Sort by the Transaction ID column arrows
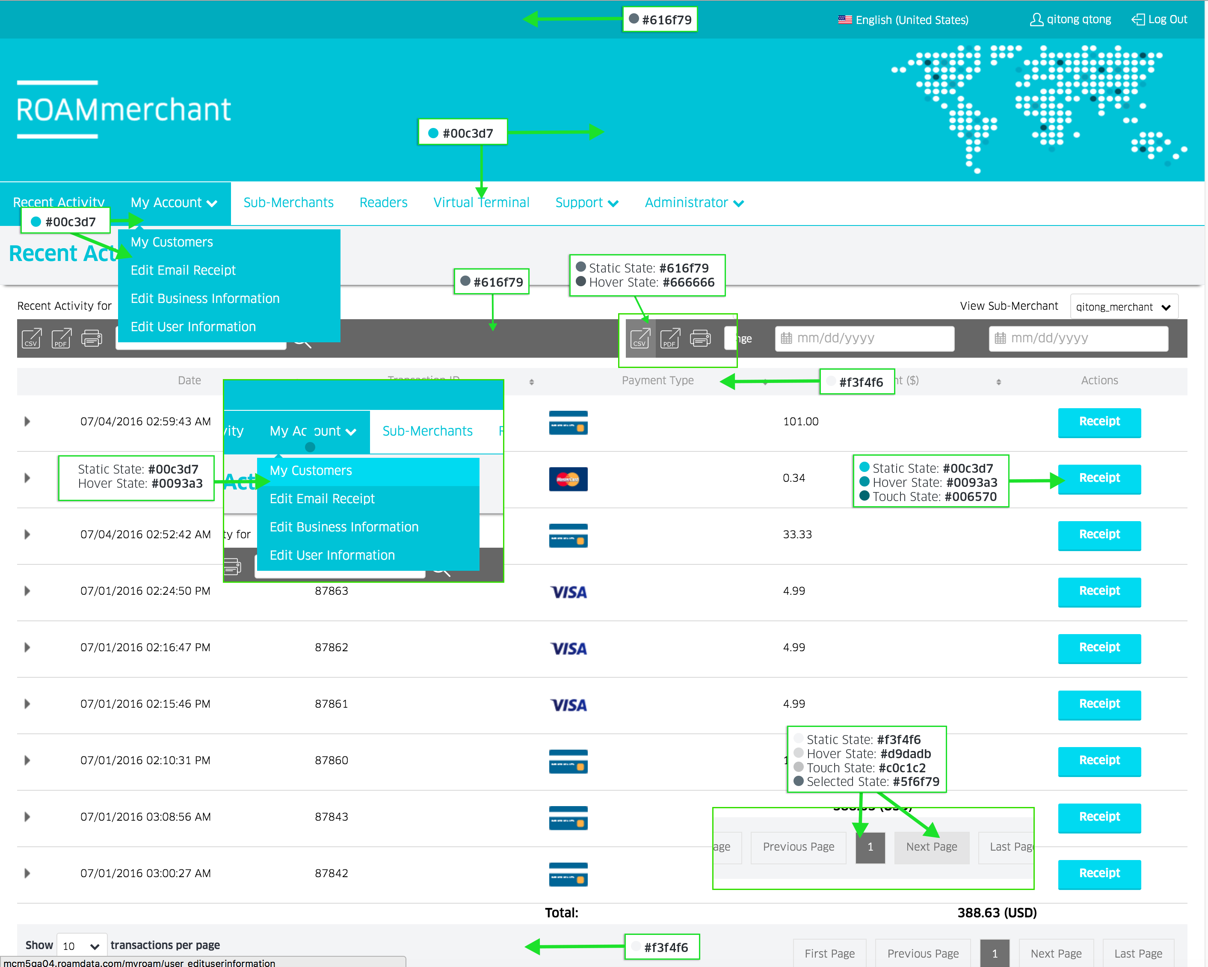This screenshot has height=967, width=1208. (531, 382)
